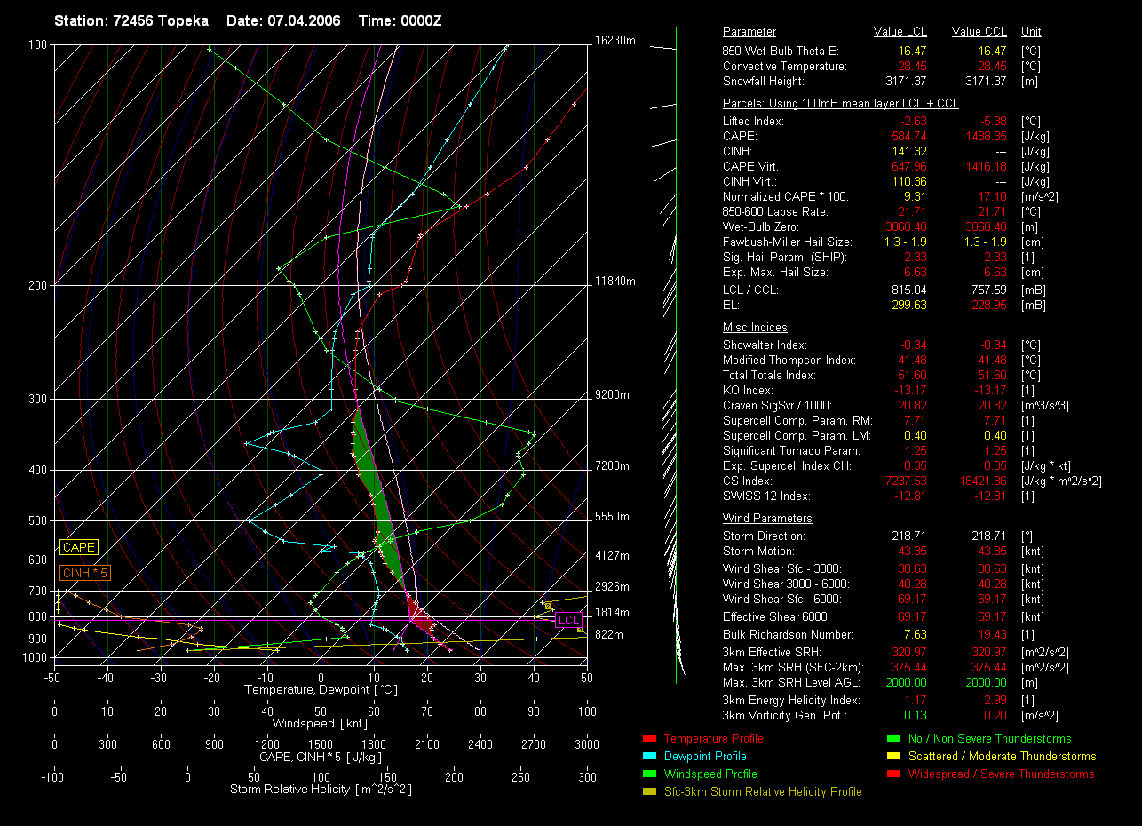Click the Storm Relative Helicity axis label
Viewport: 1142px width, 826px height.
321,790
